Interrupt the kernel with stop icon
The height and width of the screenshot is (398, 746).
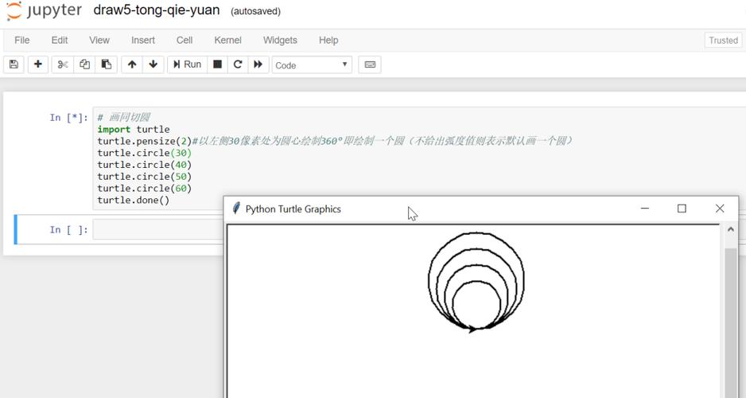pos(217,64)
